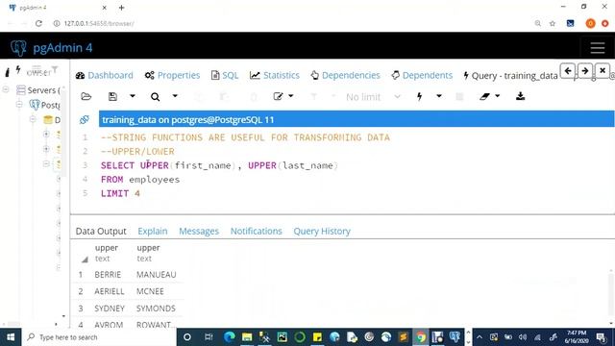This screenshot has width=615, height=346.
Task: Select the Servers item in browser tree
Action: click(x=38, y=90)
